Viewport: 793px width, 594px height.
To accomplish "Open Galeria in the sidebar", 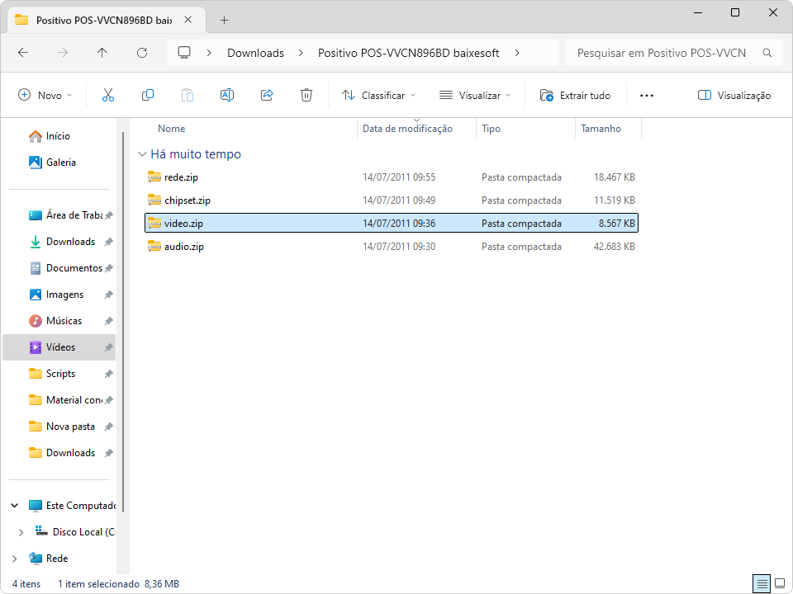I will 53,163.
